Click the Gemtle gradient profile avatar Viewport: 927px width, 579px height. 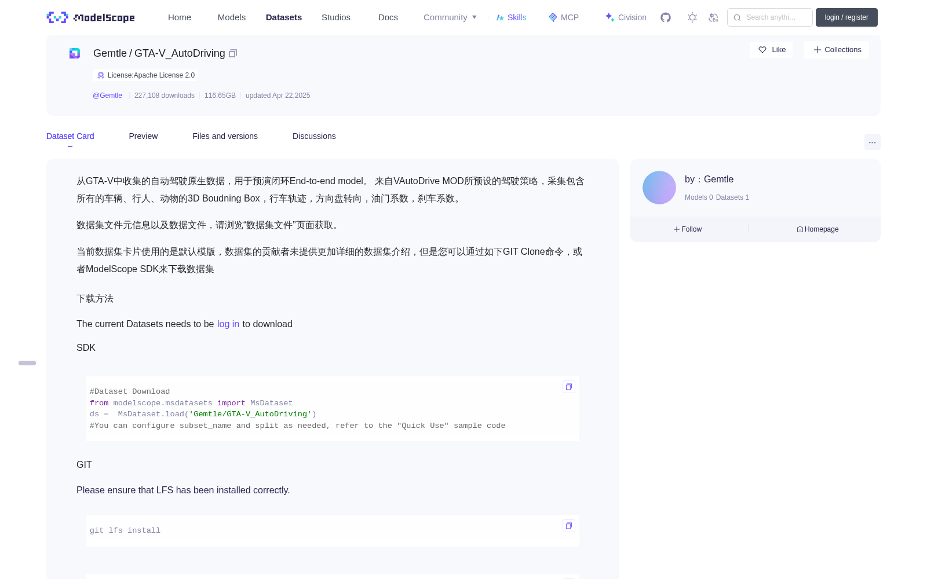pos(659,188)
